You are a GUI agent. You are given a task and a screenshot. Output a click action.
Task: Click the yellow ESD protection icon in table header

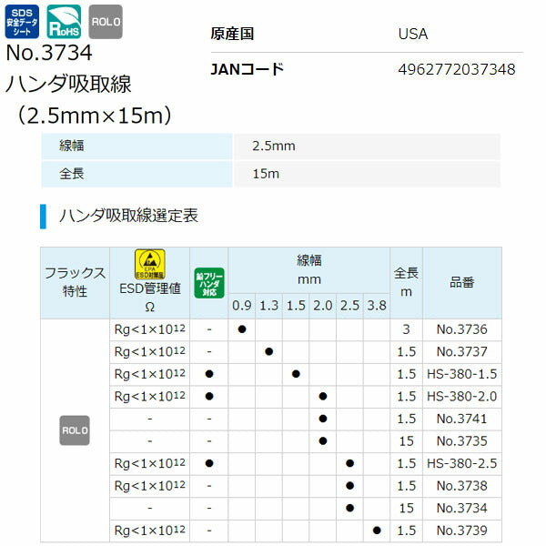(150, 264)
